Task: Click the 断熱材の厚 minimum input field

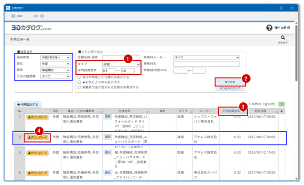Action: click(x=180, y=71)
